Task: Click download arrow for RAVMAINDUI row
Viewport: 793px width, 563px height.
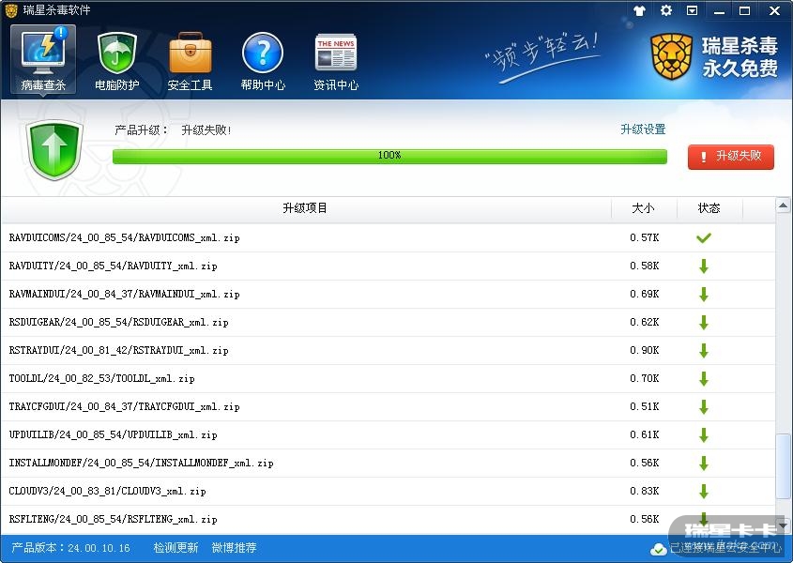Action: (x=704, y=295)
